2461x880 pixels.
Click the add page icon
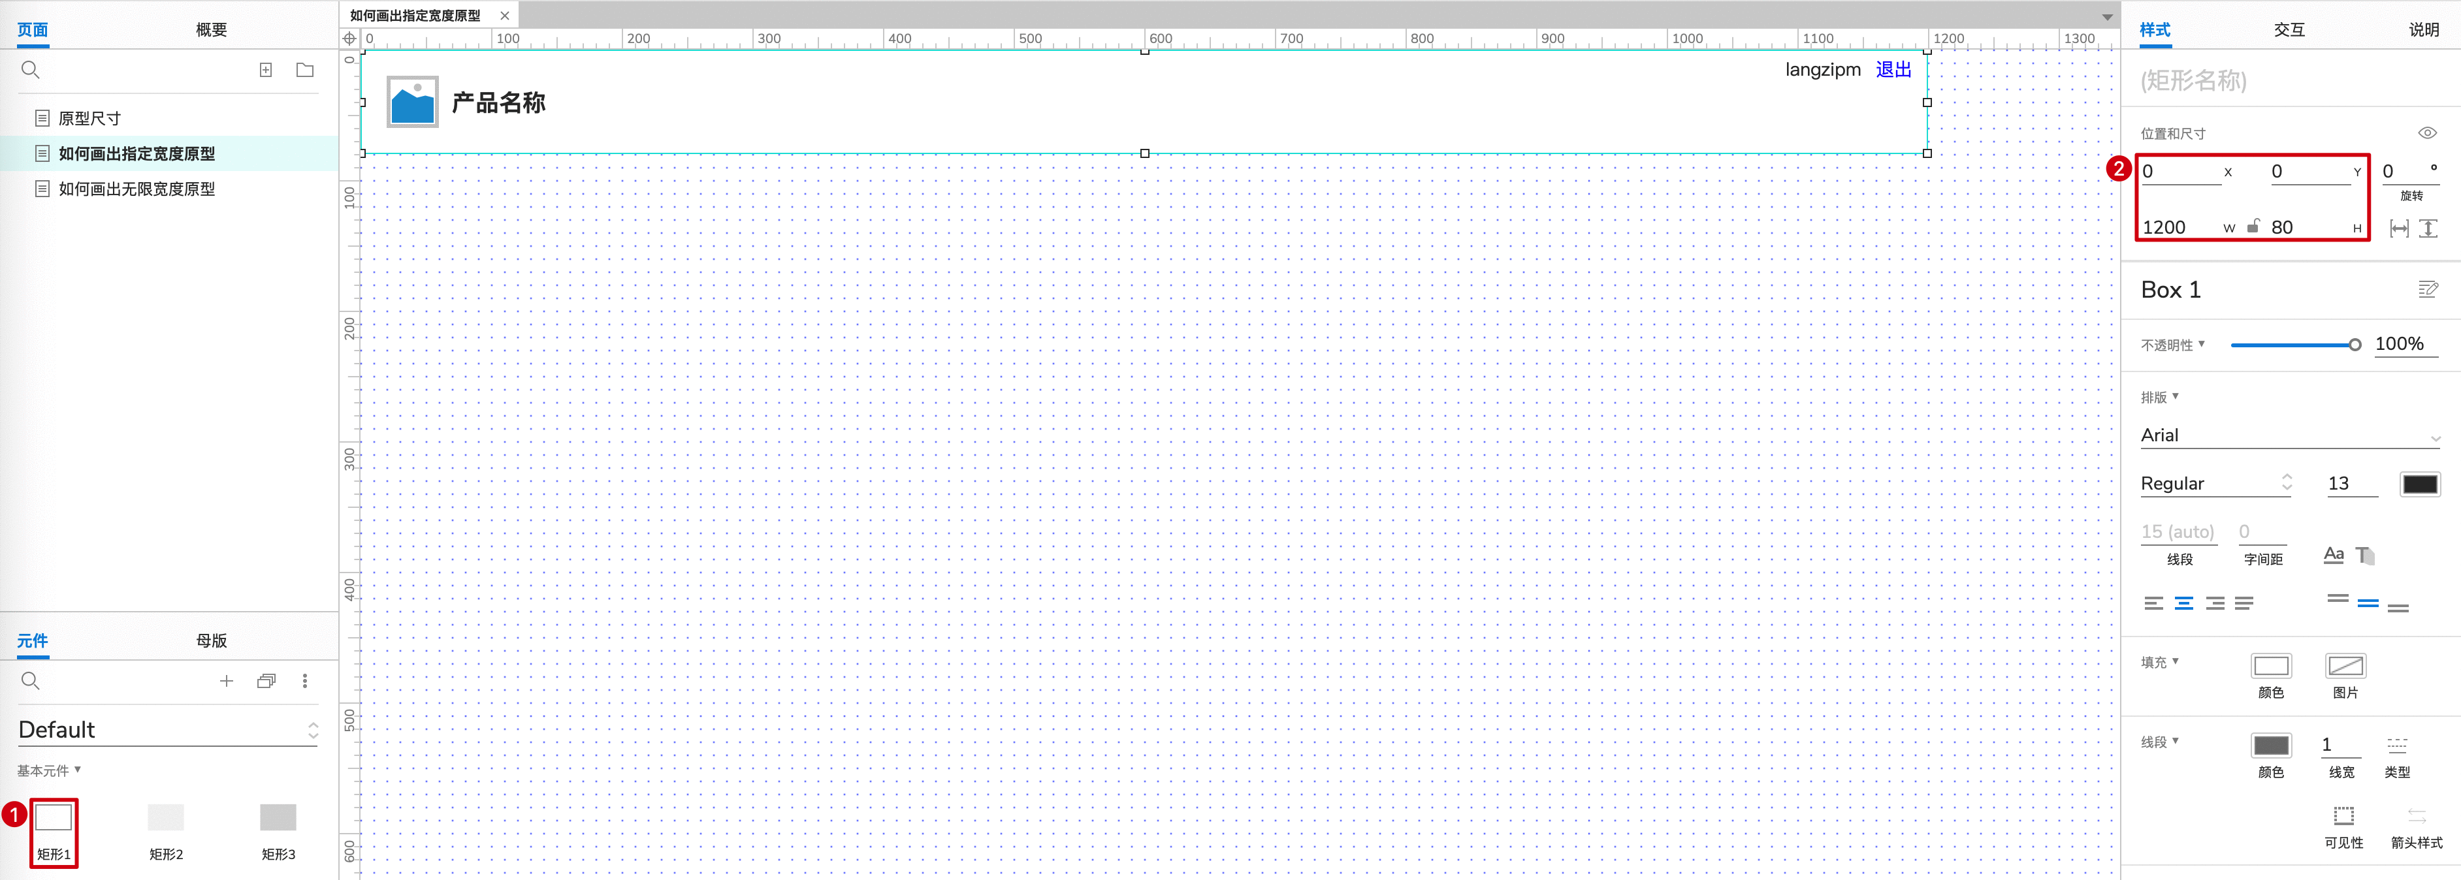pos(266,70)
